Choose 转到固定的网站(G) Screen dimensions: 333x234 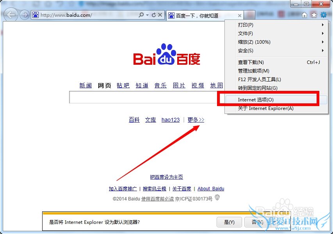click(276, 88)
